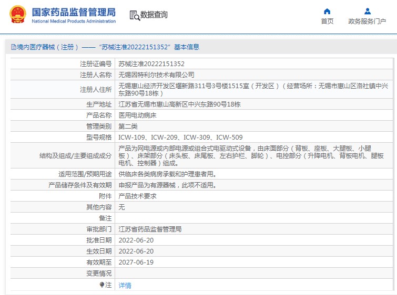The image size is (397, 295).
Task: Click 申报产品为有源器械，此项不适用 value
Action: (x=167, y=185)
